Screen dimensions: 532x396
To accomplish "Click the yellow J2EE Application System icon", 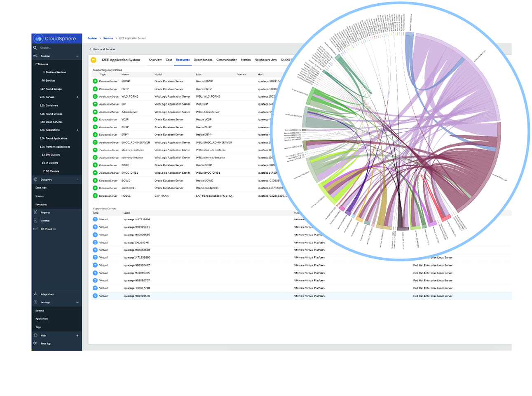I will click(94, 60).
